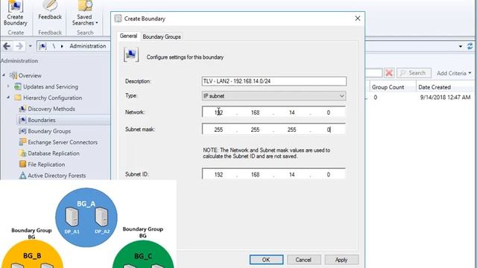Open Discovery Methods in the tree
This screenshot has height=268, width=477.
pos(51,109)
